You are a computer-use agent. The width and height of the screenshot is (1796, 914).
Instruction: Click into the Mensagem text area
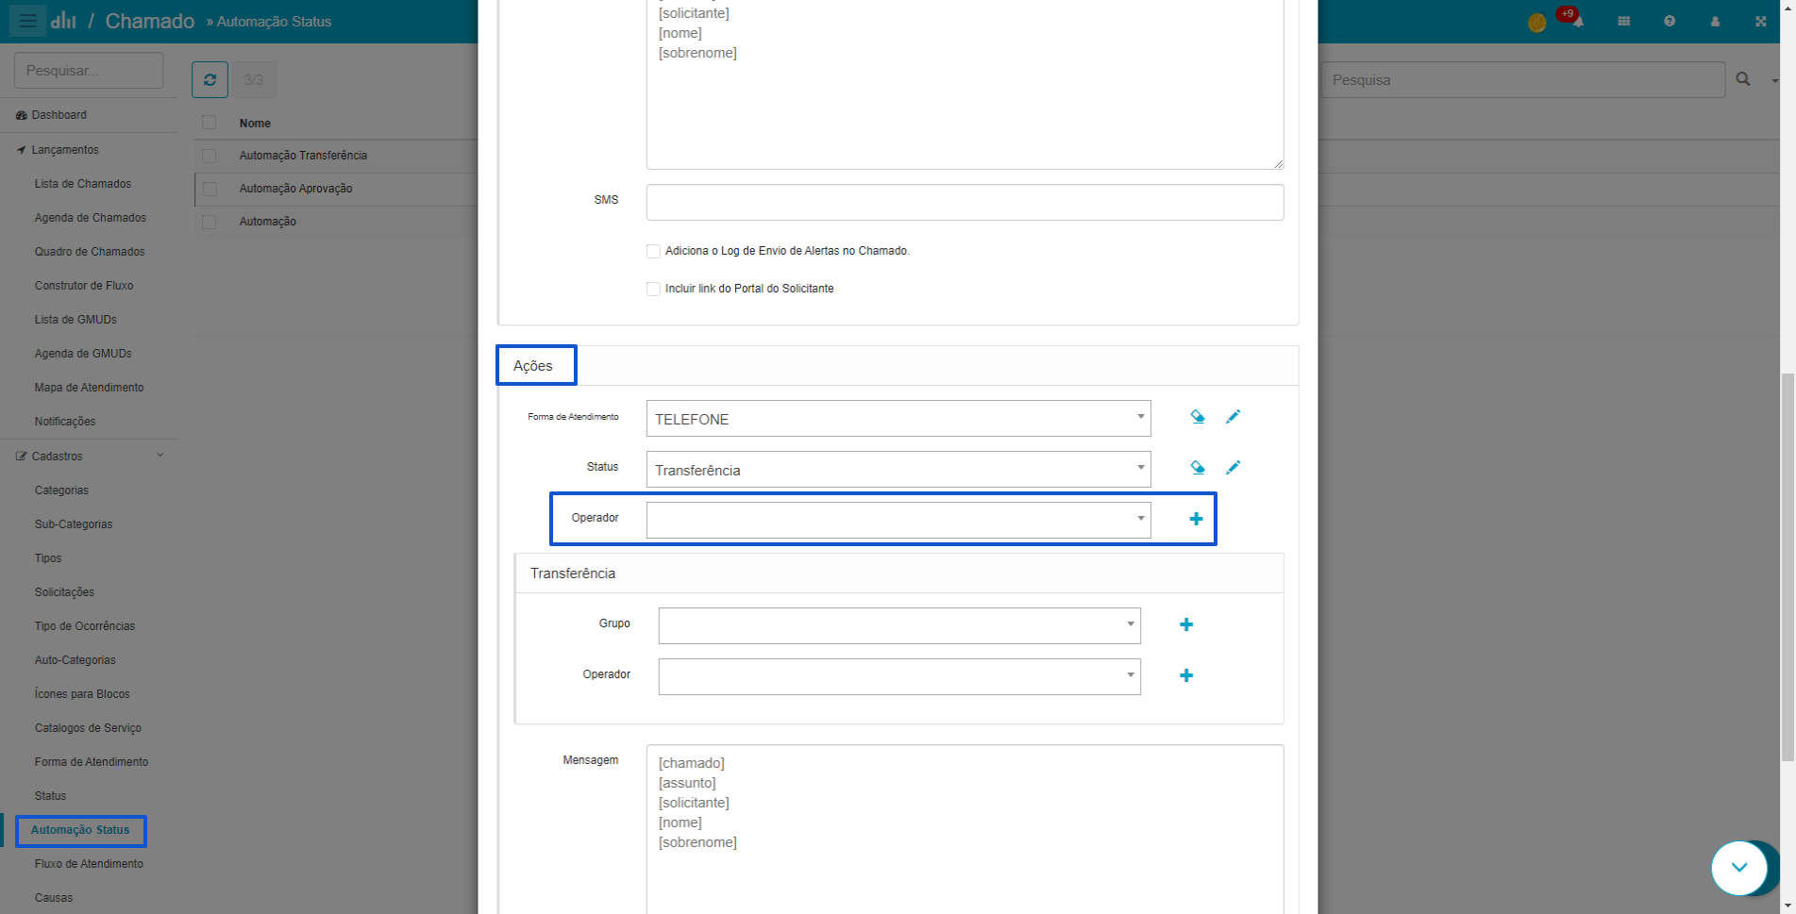(965, 829)
